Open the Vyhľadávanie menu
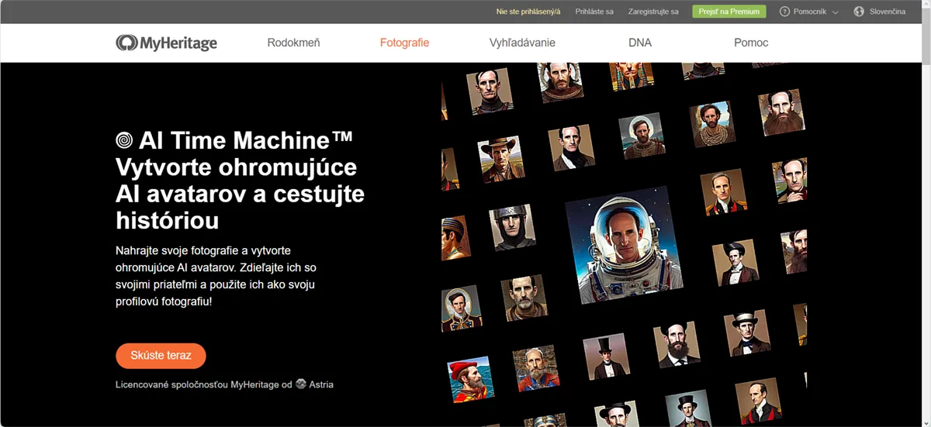 pos(522,43)
